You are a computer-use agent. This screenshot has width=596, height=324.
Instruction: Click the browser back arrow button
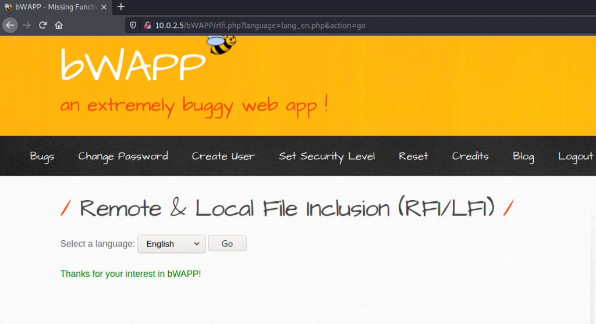point(10,25)
